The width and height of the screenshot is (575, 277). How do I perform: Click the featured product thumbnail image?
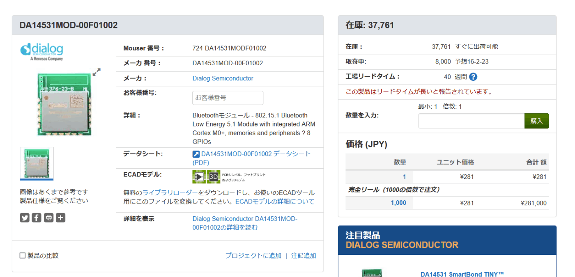click(371, 273)
